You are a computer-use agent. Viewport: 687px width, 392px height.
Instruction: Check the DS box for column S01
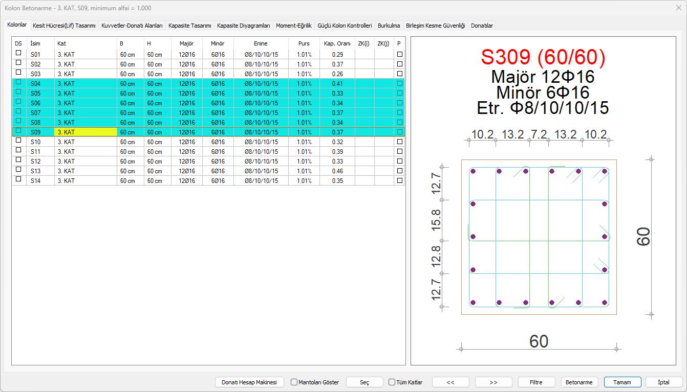pyautogui.click(x=18, y=53)
